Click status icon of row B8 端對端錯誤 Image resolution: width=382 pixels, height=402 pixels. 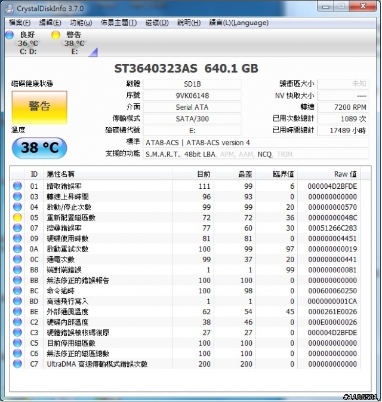pyautogui.click(x=17, y=270)
